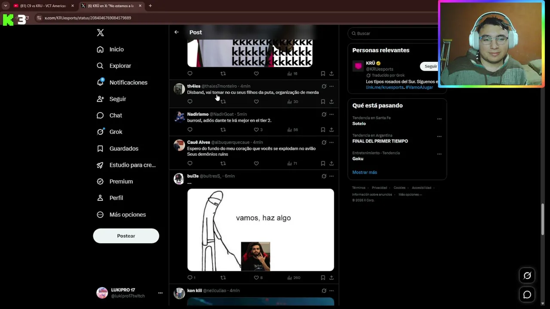Go back using the arrow beside Post
Screen dimensions: 550x309
coord(177,32)
